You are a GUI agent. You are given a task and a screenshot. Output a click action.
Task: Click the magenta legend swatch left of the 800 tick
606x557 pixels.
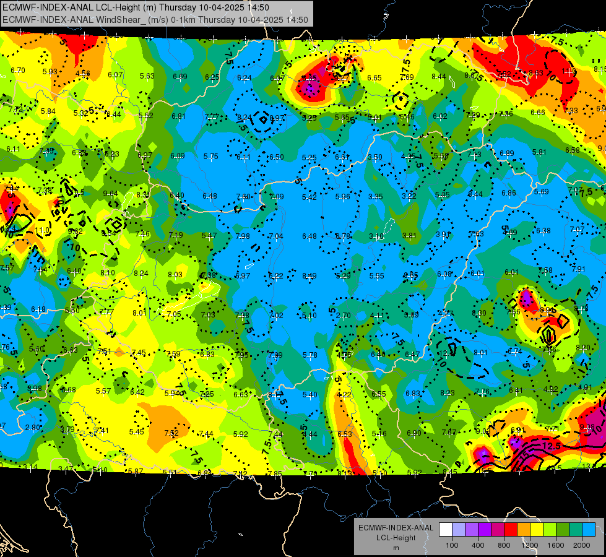click(x=498, y=529)
